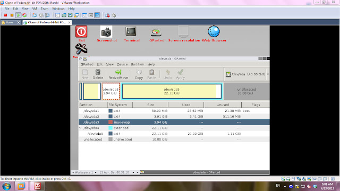The height and width of the screenshot is (191, 340).
Task: Open the Screen resolution desktop icon
Action: 183,32
